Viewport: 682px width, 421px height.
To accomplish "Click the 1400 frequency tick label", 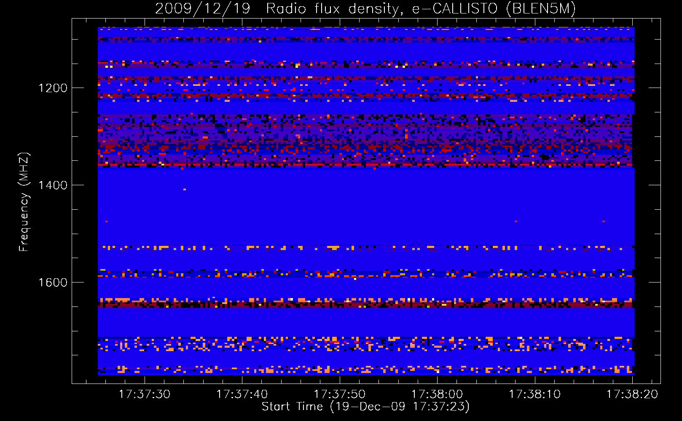I will (x=53, y=185).
